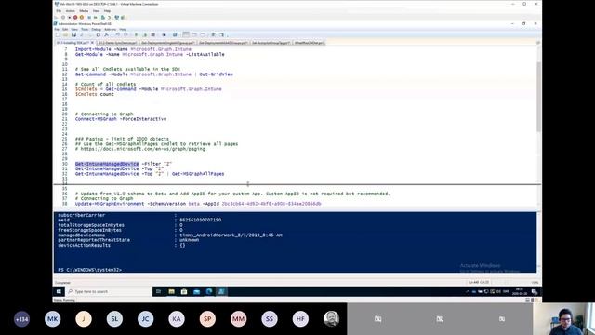Click Ctrl+Alt+Delete icon in VM toolbar
The height and width of the screenshot is (335, 595).
(56, 18)
